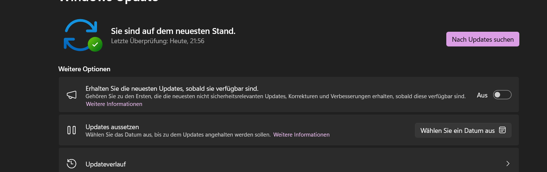
Task: Open 'Weitere Informationen' link under newest updates
Action: [114, 104]
